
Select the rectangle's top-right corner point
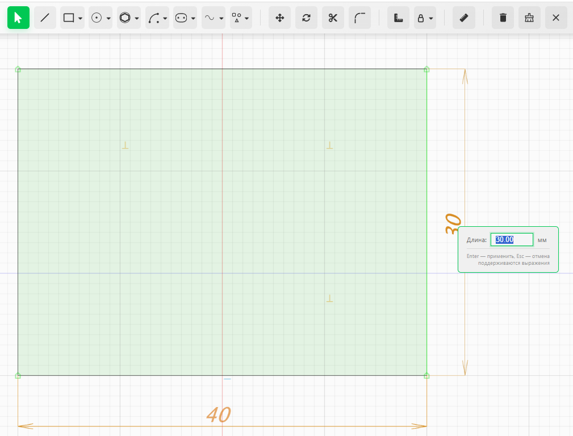pos(426,69)
